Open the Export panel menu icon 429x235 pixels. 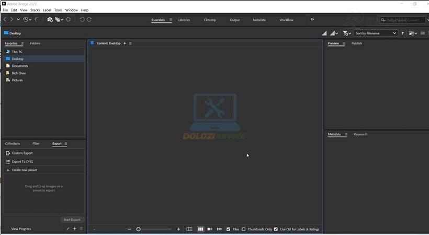pos(66,144)
